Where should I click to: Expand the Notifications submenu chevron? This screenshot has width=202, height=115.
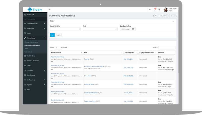45,80
